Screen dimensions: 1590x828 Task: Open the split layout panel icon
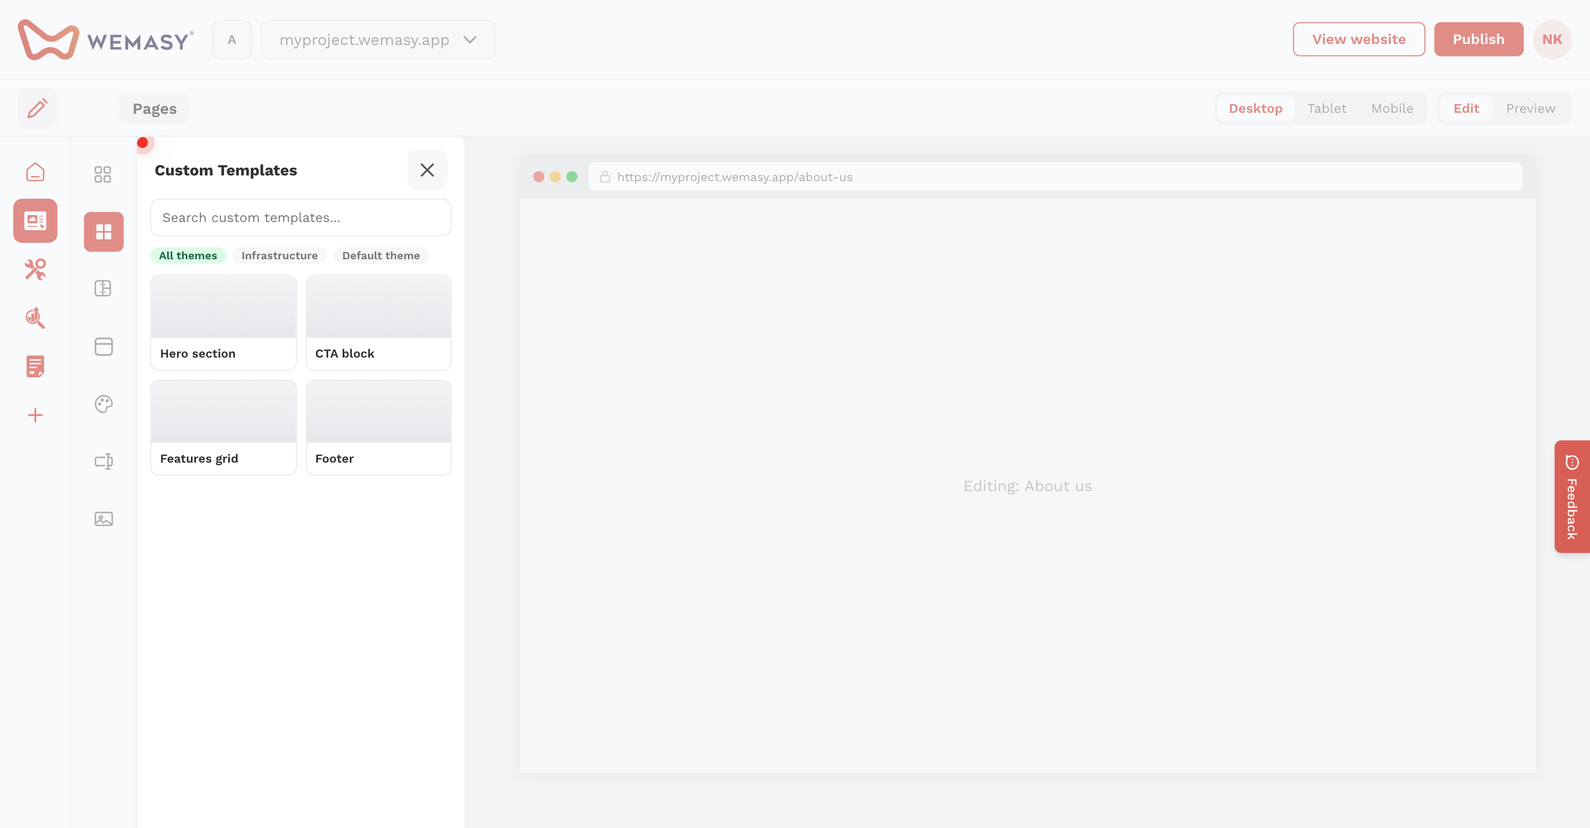(x=103, y=289)
